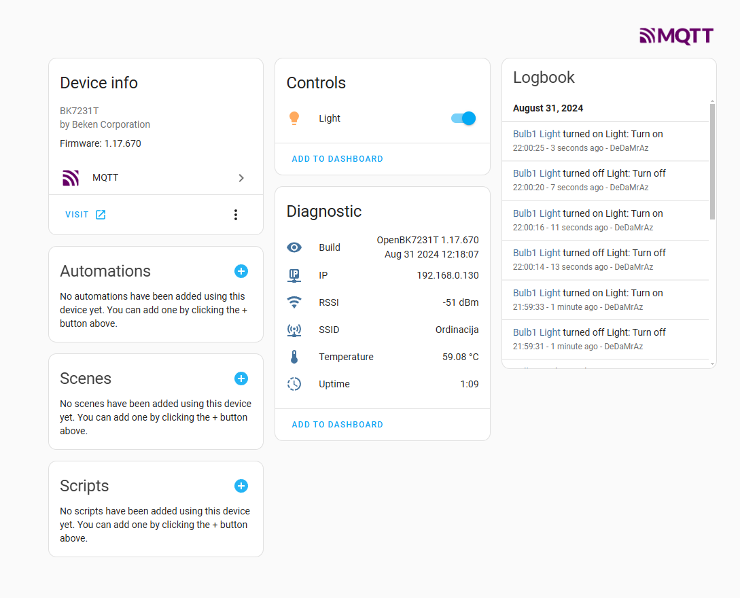Toggle the Light switch off
Image resolution: width=740 pixels, height=598 pixels.
pos(463,118)
